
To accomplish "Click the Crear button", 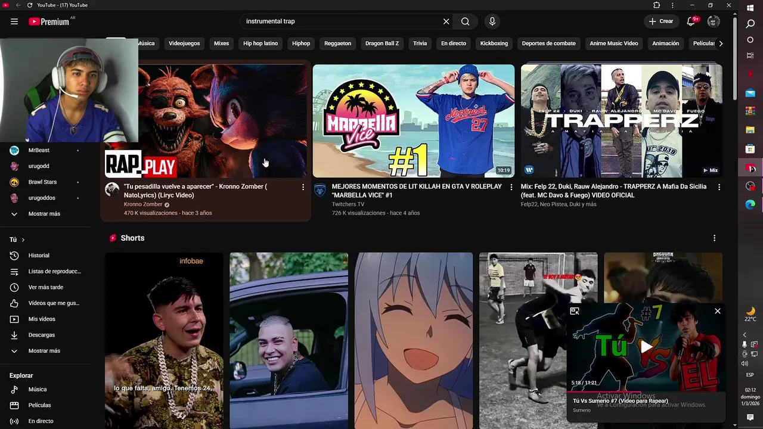I will tap(661, 21).
